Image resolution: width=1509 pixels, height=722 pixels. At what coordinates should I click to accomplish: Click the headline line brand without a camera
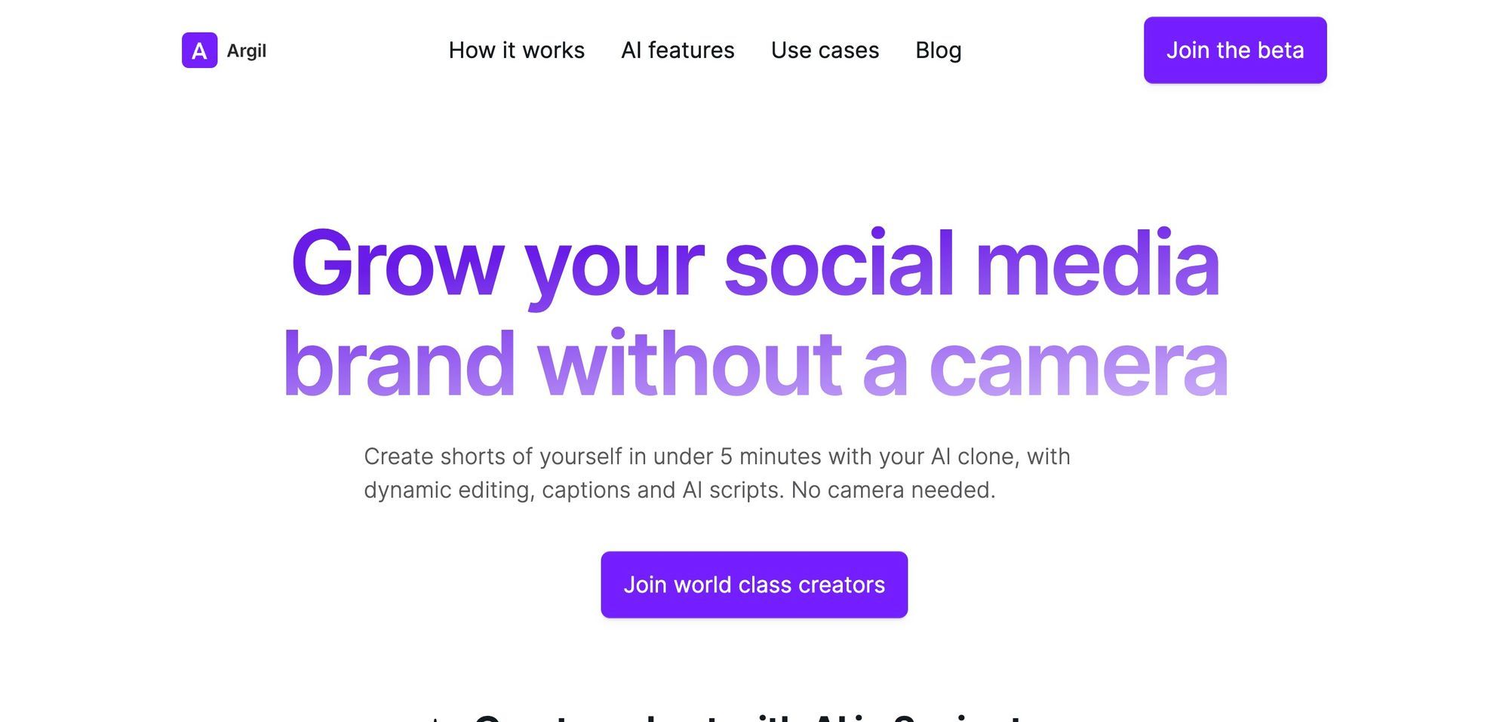click(755, 364)
